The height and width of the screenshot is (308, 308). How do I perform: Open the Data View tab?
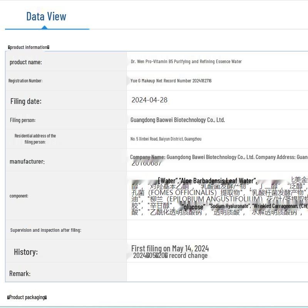(x=46, y=17)
